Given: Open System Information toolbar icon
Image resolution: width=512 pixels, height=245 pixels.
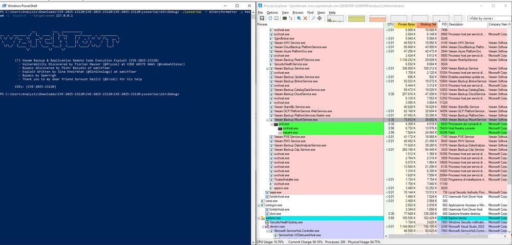Looking at the screenshot, I should tap(285, 18).
